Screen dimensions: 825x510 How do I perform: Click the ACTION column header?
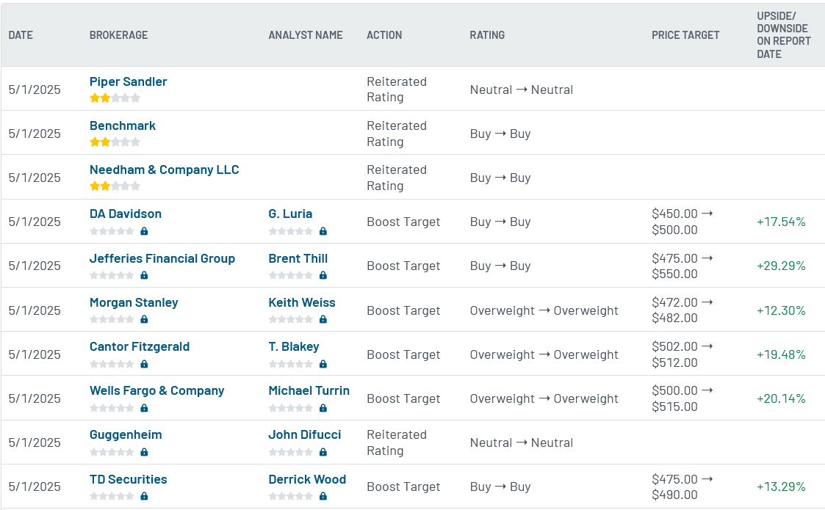point(384,35)
